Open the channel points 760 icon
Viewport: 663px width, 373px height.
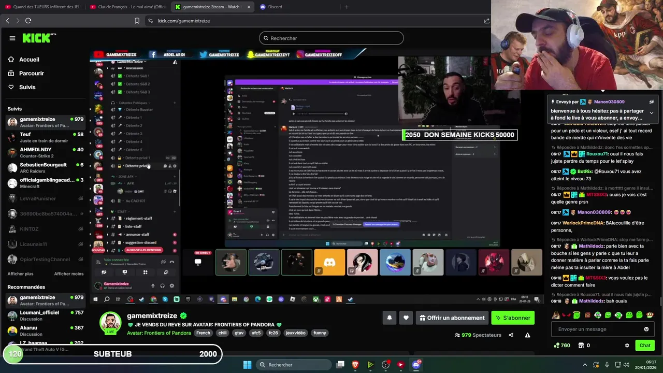pos(562,346)
